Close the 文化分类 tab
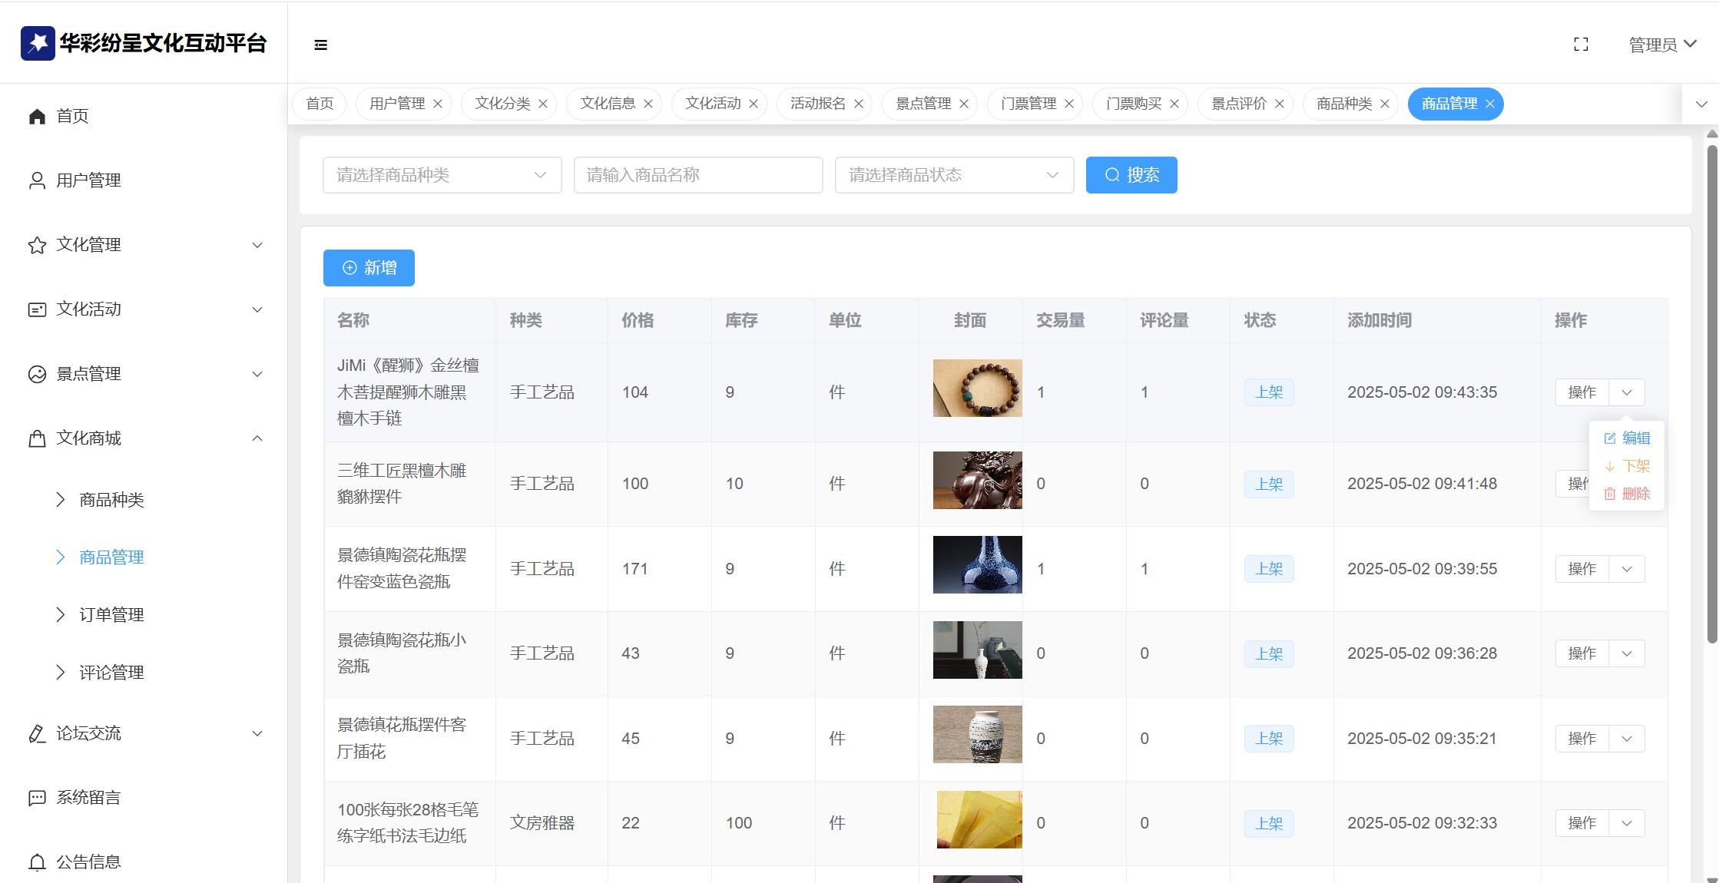Viewport: 1719px width, 883px height. coord(543,104)
